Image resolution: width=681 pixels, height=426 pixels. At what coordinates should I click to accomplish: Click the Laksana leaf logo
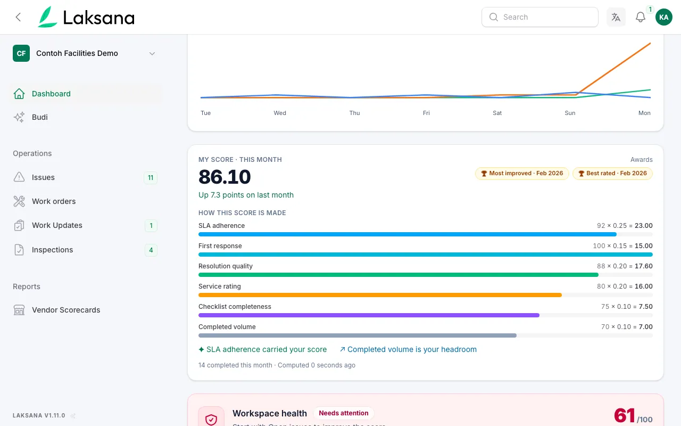pos(47,17)
